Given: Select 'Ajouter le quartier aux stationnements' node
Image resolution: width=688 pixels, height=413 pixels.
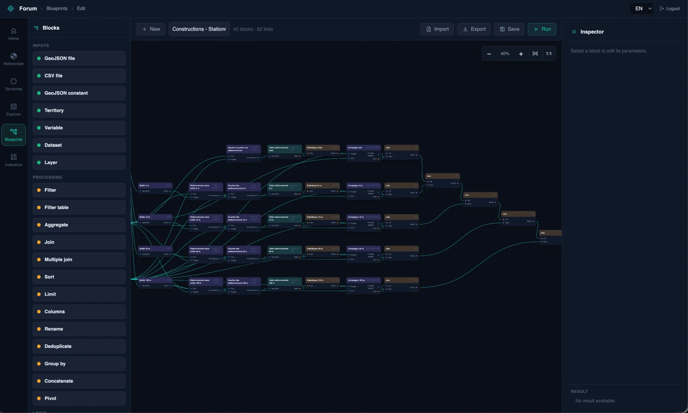Looking at the screenshot, I should pyautogui.click(x=244, y=153).
